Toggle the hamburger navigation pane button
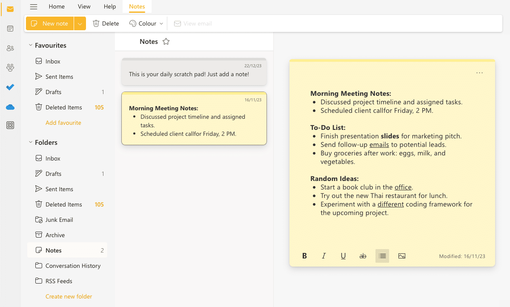Screen dimensions: 510x307 [x=34, y=6]
